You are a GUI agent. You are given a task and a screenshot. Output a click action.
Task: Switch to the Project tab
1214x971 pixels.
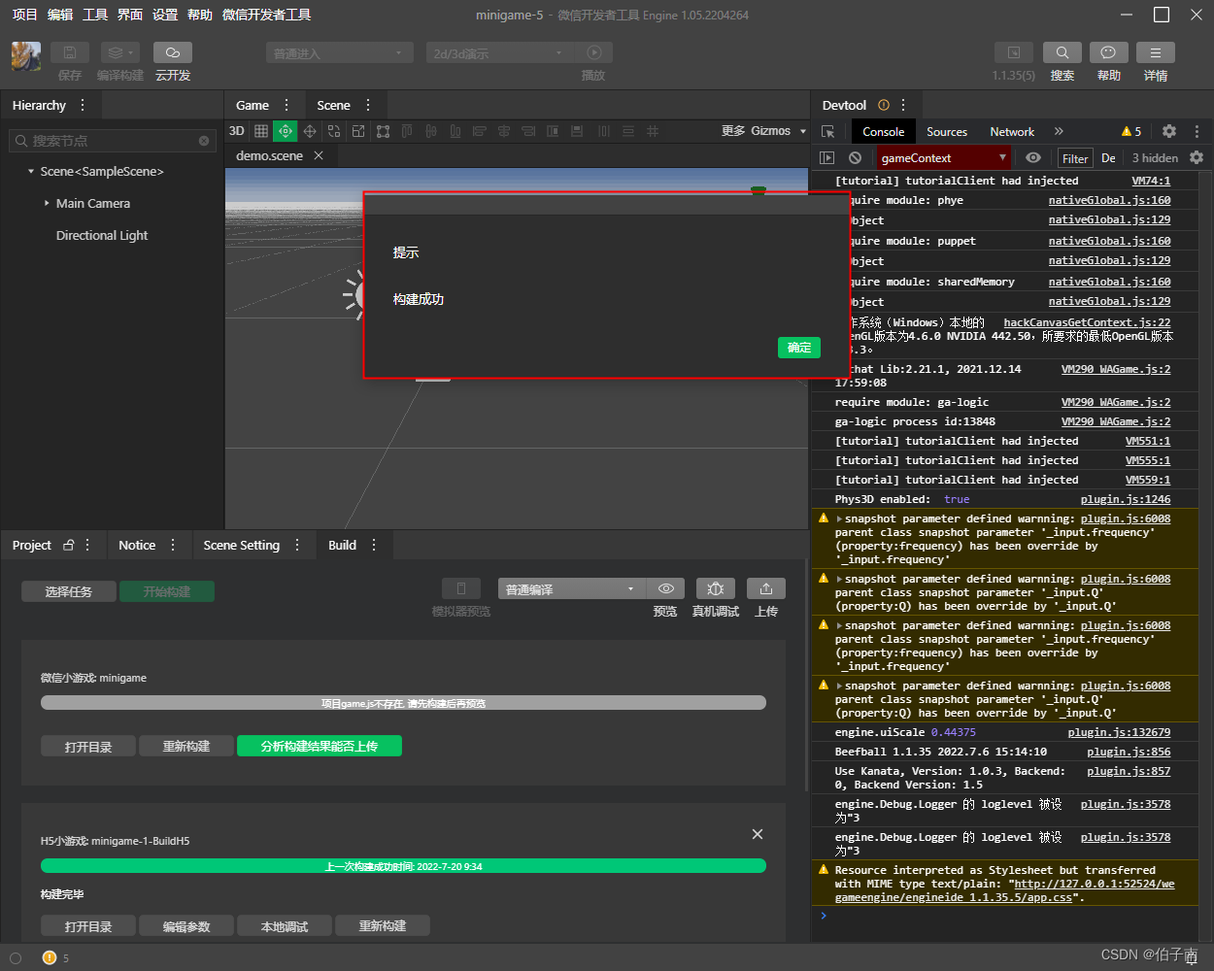coord(32,545)
